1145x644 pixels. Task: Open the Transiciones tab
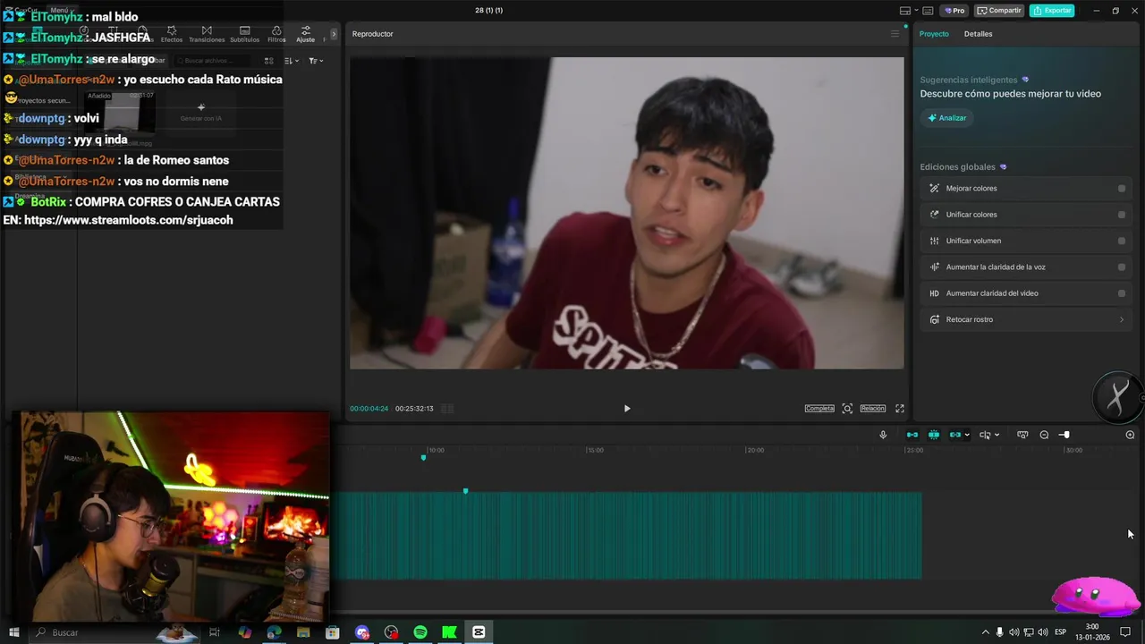[207, 35]
